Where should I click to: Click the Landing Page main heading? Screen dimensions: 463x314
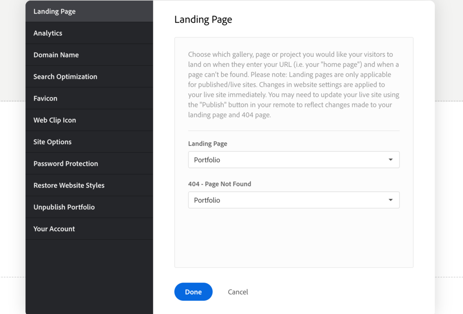[203, 19]
